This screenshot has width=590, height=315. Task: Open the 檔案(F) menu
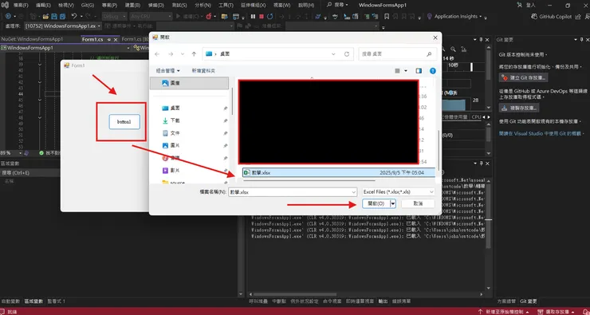(21, 6)
